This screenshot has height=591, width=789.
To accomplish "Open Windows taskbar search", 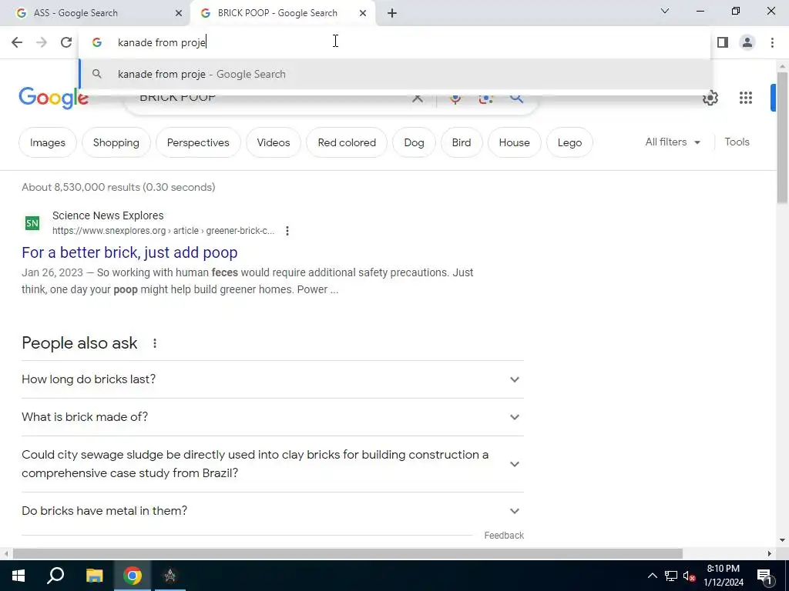I will coord(55,576).
